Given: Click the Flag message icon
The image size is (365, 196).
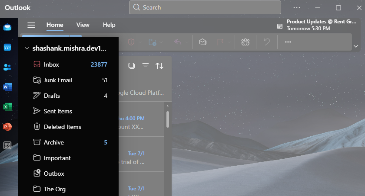Looking at the screenshot, I should [220, 42].
